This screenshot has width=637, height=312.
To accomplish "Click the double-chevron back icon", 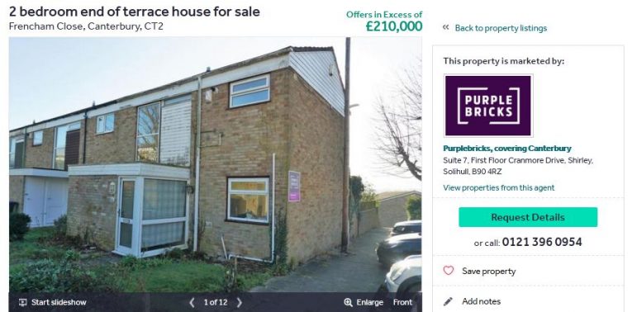I will [445, 27].
